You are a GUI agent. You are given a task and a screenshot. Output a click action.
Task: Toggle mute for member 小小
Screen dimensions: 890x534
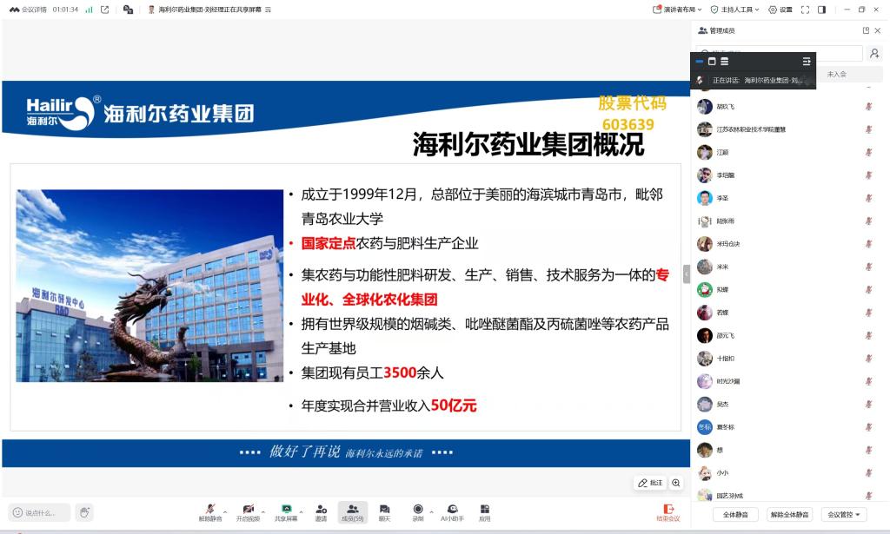tap(868, 472)
